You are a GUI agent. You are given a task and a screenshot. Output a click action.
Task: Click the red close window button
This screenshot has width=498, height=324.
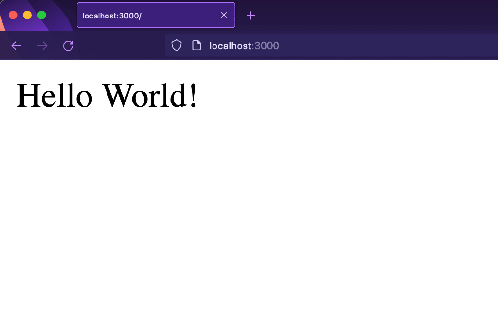(x=13, y=15)
